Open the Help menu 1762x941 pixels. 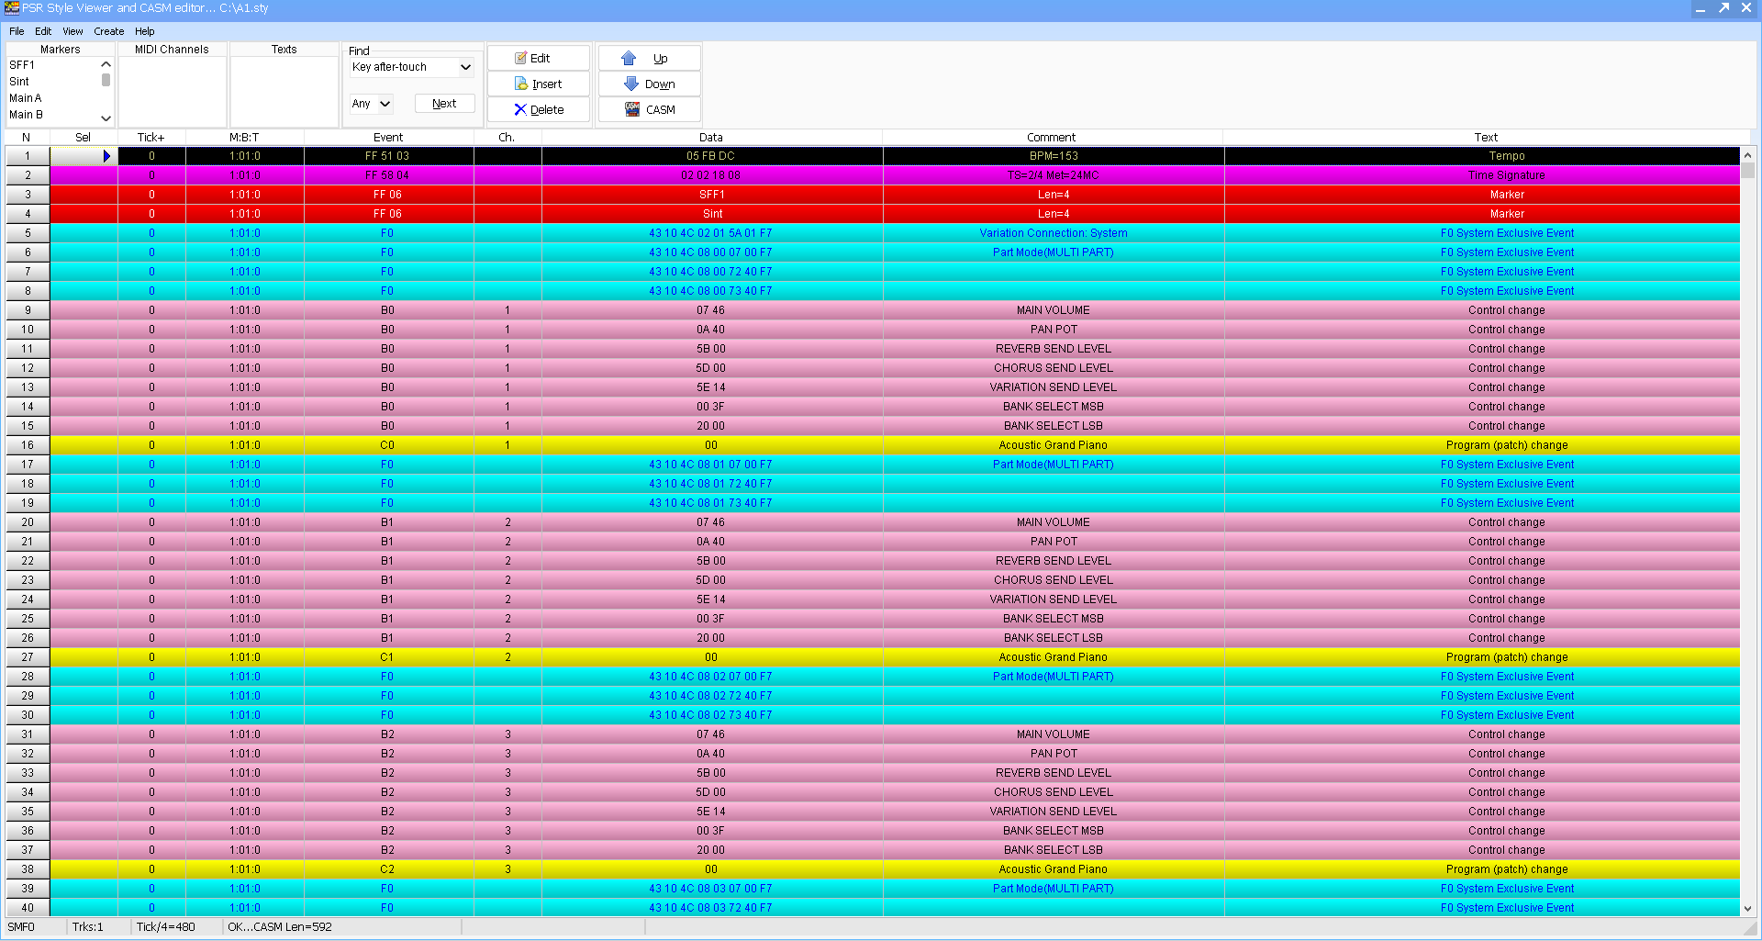tap(145, 31)
